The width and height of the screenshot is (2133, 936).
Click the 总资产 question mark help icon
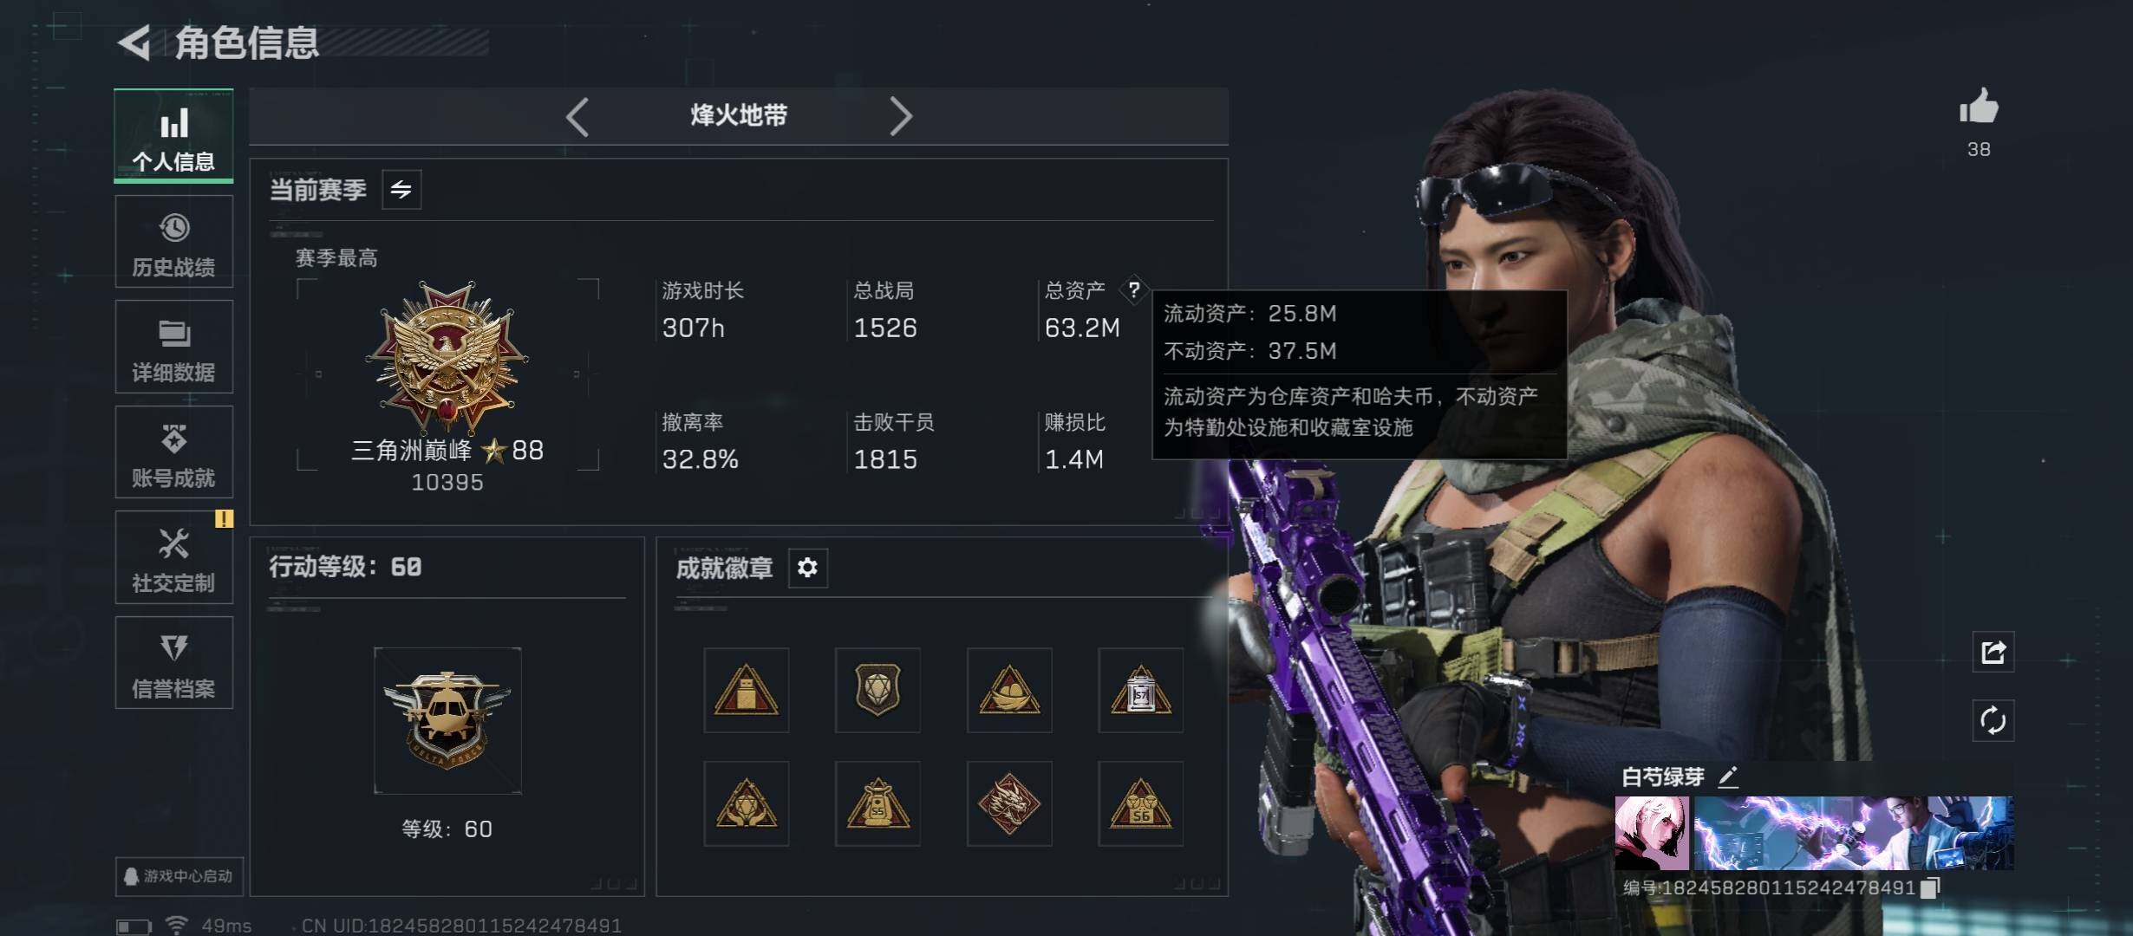click(1134, 290)
